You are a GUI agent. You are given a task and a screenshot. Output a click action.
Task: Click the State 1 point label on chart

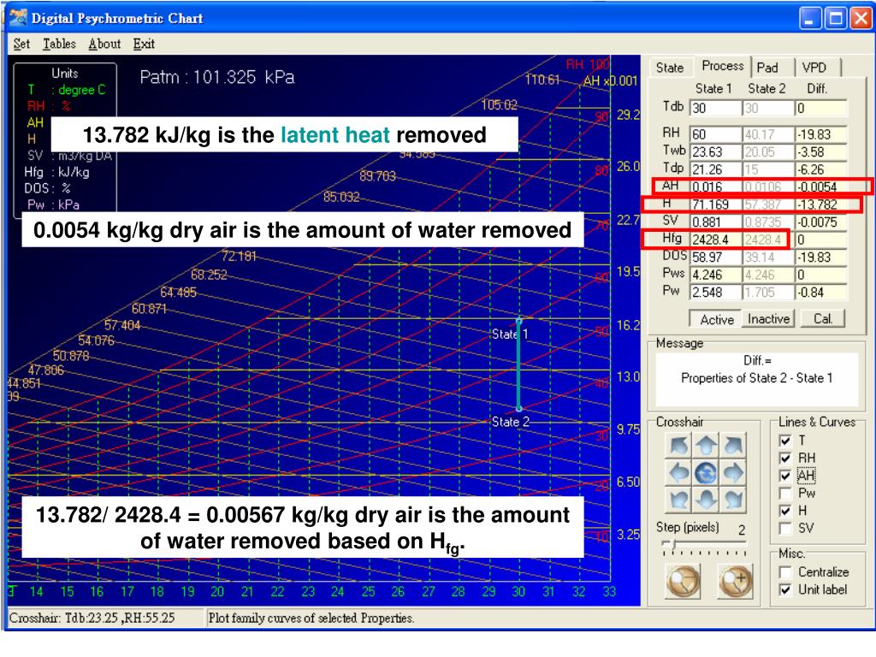click(510, 334)
